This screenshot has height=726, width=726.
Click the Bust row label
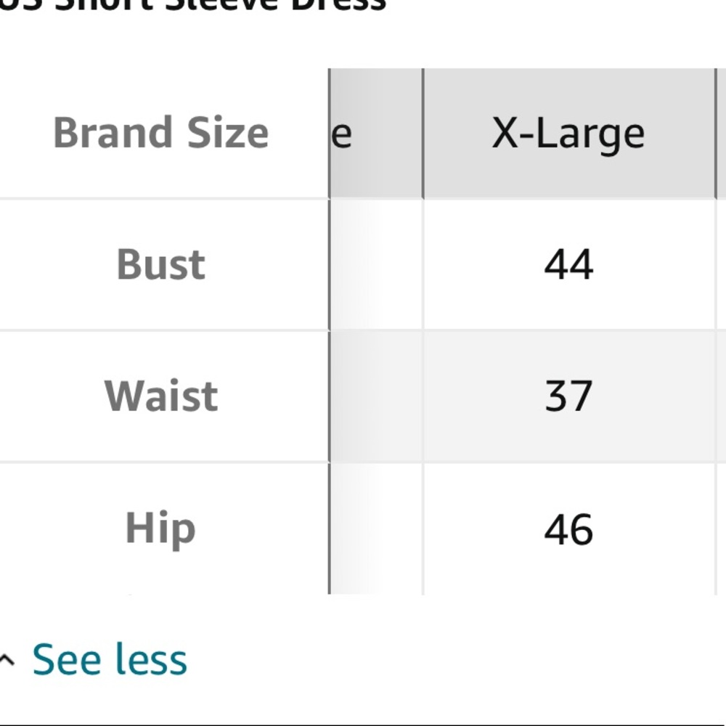161,265
